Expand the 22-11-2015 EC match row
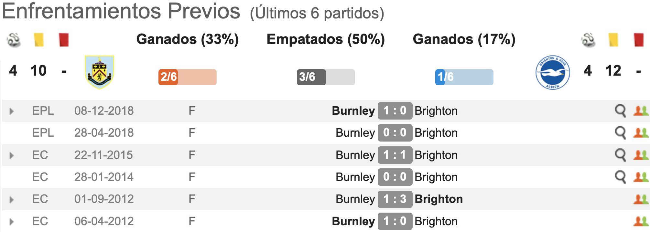 click(x=12, y=156)
